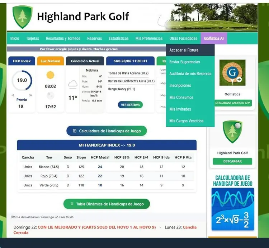Click the sunset time 17:52
The width and height of the screenshot is (269, 248).
51,107
